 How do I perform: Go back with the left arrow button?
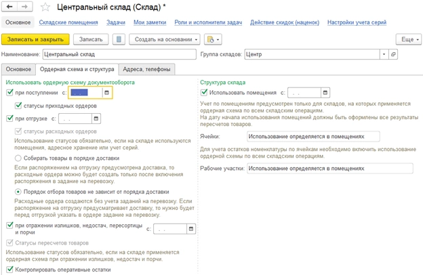9,7
